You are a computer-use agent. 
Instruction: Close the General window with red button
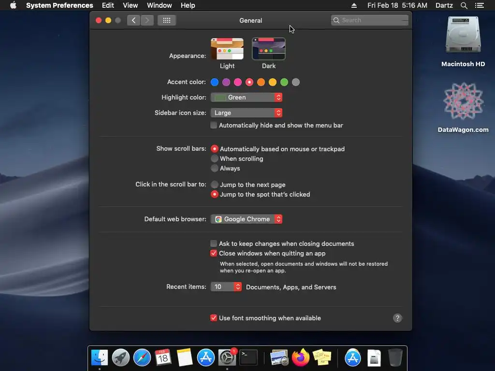(x=99, y=20)
